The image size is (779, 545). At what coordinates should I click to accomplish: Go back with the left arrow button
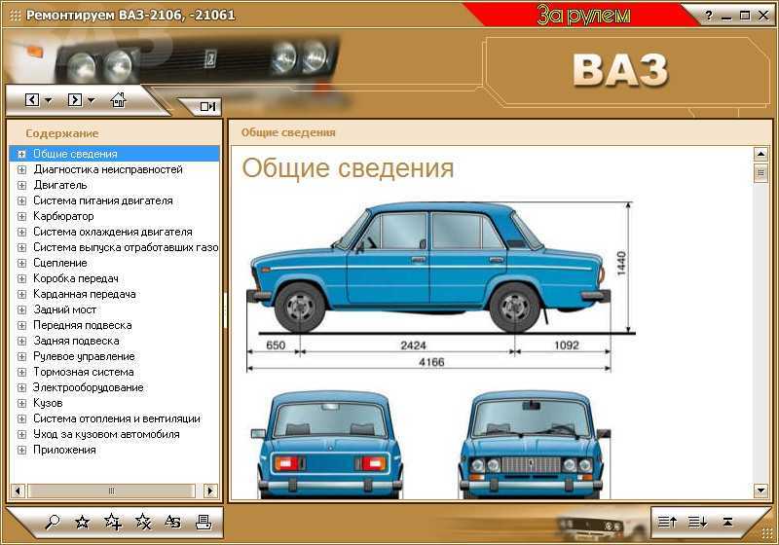coord(32,100)
